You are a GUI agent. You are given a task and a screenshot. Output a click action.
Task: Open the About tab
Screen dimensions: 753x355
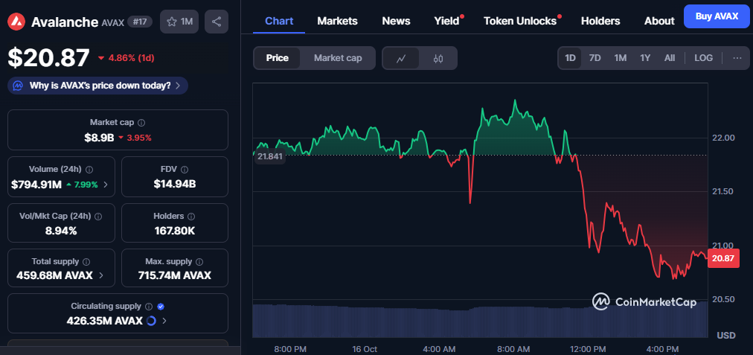tap(659, 21)
